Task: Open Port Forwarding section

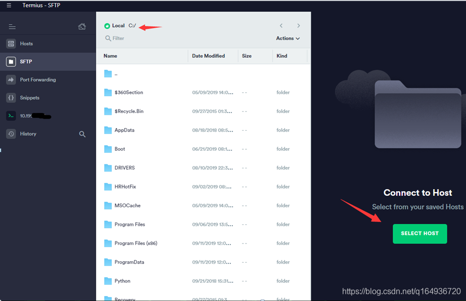Action: coord(48,80)
